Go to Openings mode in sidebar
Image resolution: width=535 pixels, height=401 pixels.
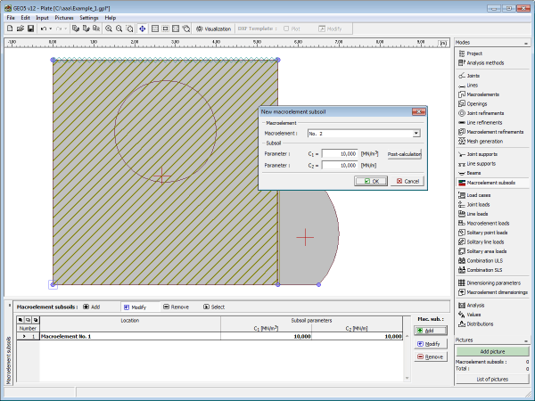click(479, 103)
